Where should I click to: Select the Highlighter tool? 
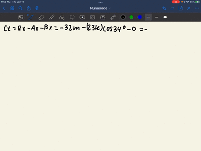tap(52, 17)
